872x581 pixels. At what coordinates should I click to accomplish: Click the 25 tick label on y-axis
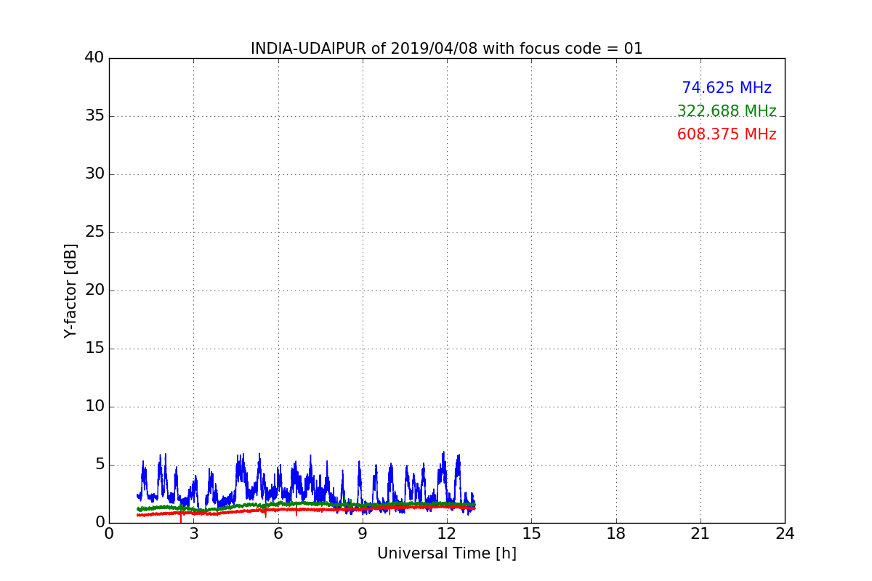[94, 232]
